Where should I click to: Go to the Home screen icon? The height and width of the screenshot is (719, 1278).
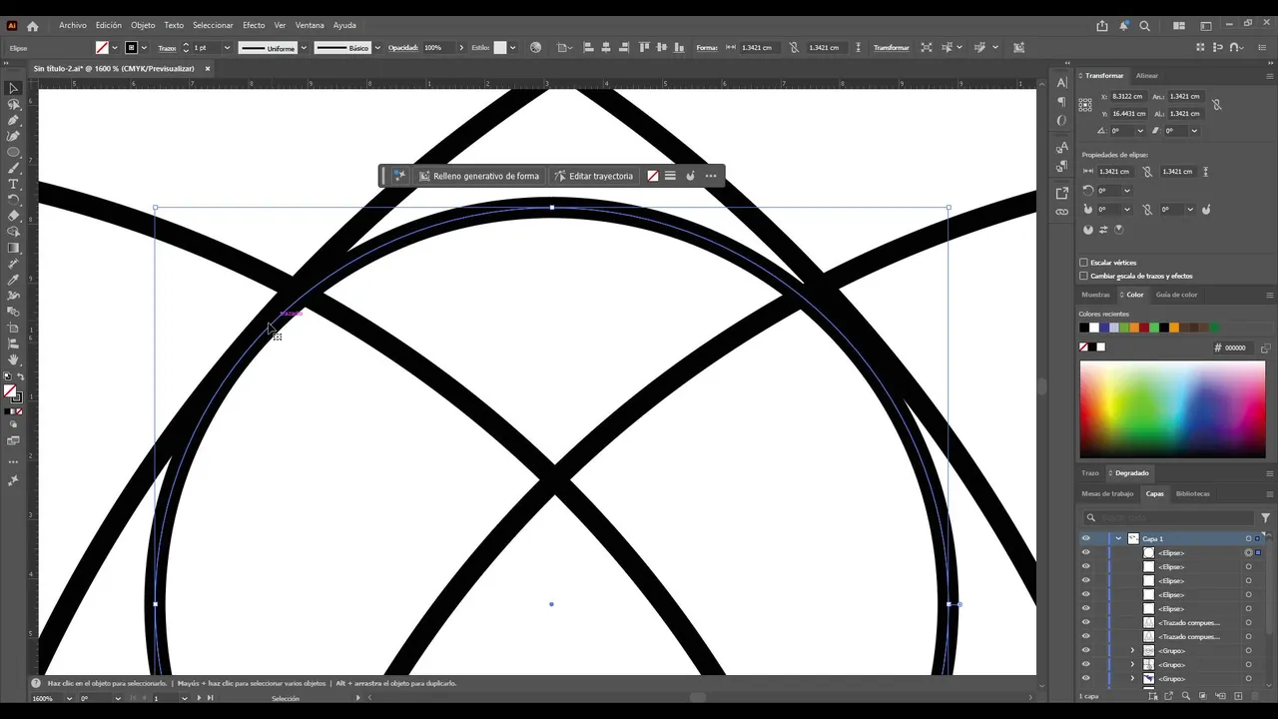tap(32, 26)
